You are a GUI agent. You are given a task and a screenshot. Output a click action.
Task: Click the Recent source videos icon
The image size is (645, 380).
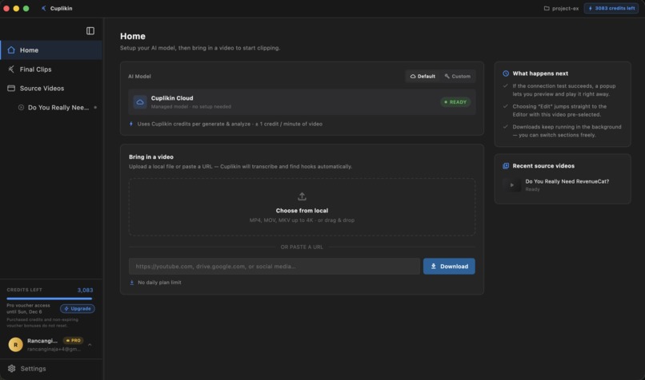(x=506, y=166)
